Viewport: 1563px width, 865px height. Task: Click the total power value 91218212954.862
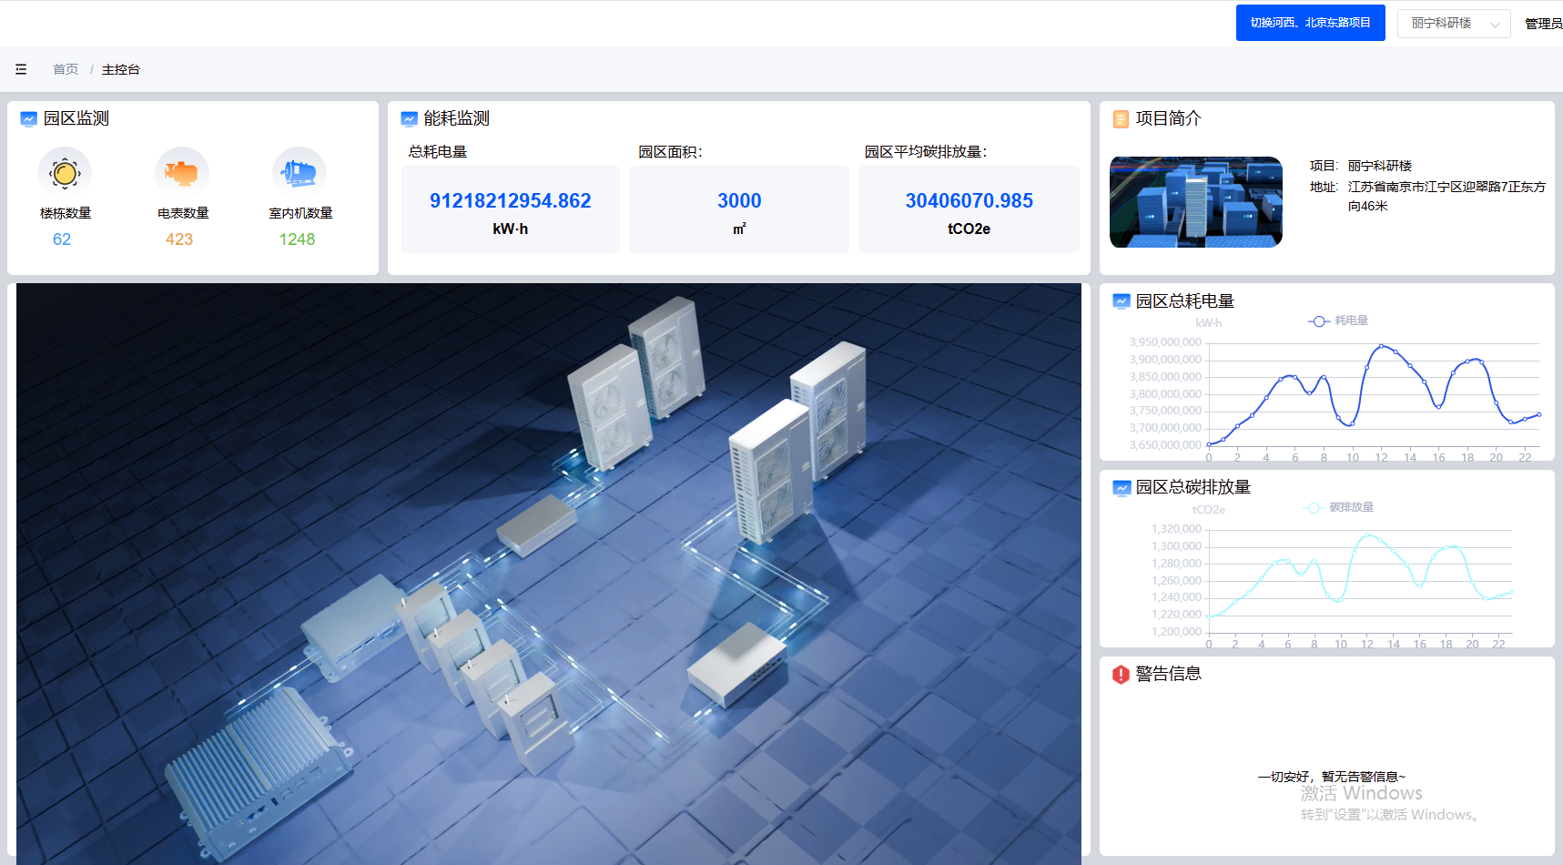click(511, 200)
